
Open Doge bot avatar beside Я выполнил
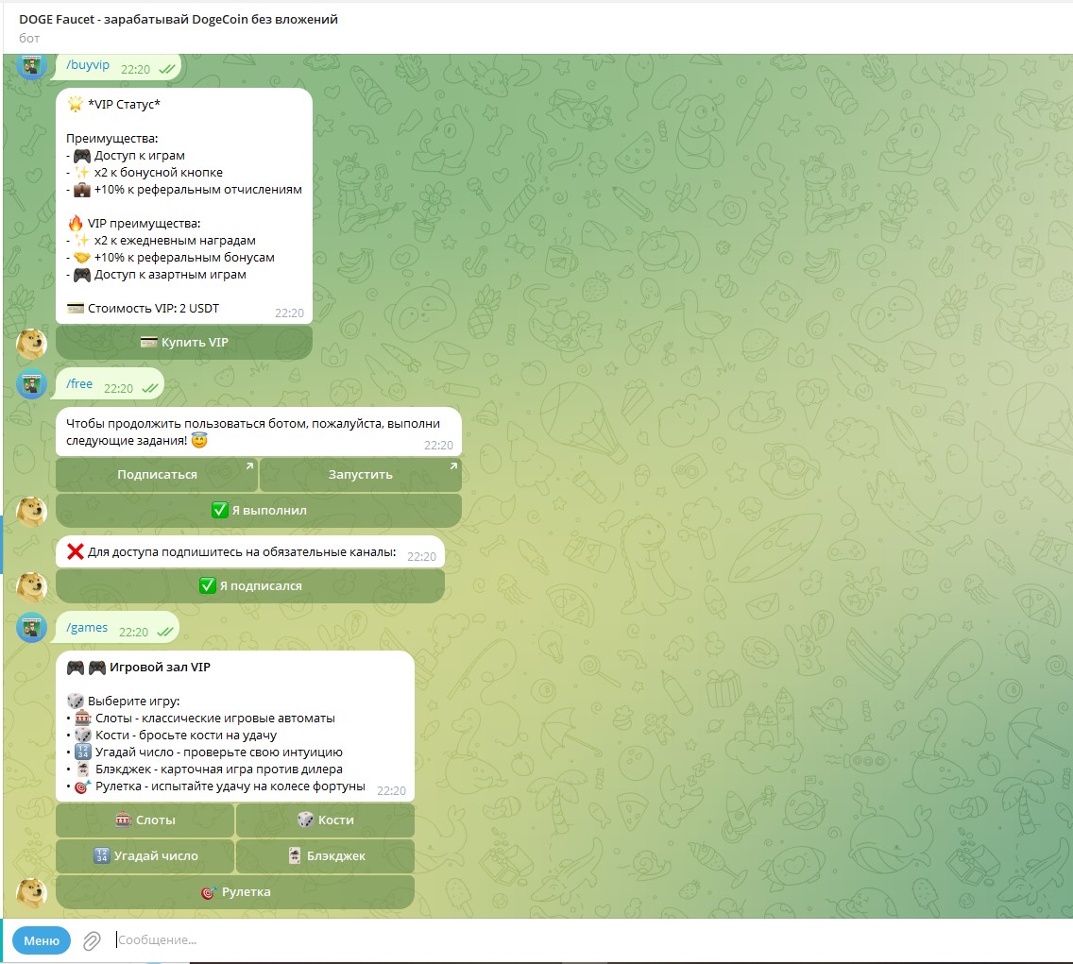click(31, 512)
